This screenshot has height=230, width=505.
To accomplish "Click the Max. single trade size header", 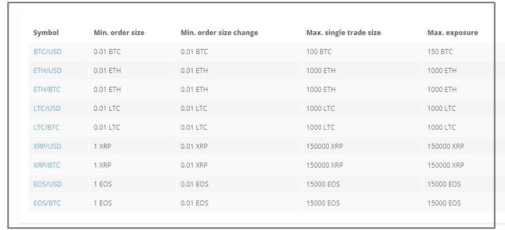I will point(344,32).
